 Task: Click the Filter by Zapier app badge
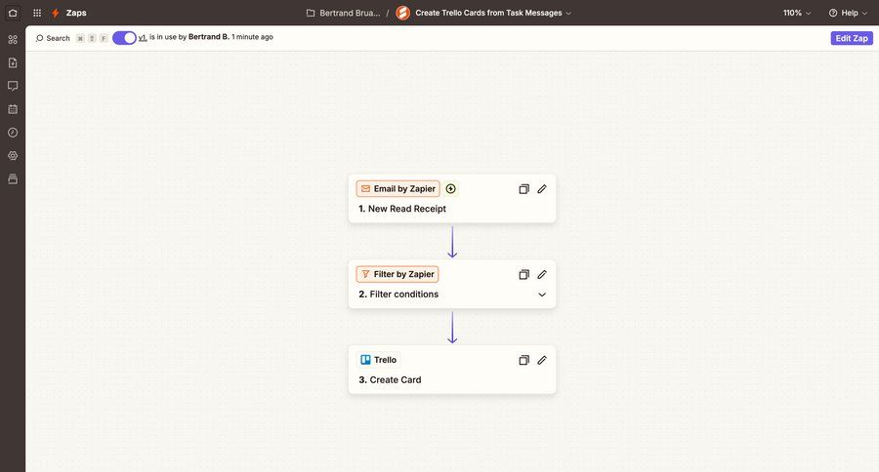click(x=398, y=274)
